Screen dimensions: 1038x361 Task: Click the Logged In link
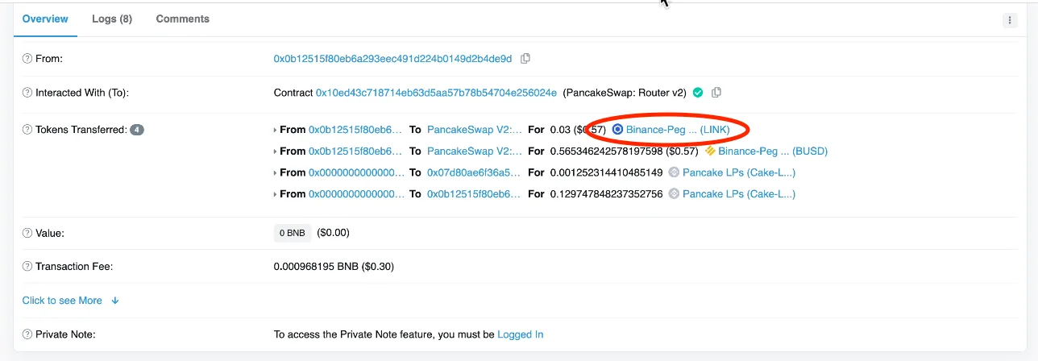[521, 334]
